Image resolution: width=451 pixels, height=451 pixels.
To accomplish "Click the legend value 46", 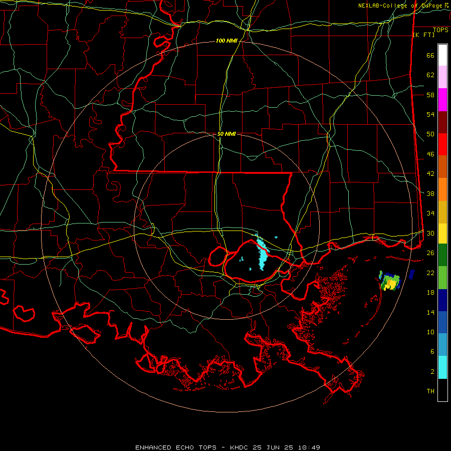I will (430, 154).
